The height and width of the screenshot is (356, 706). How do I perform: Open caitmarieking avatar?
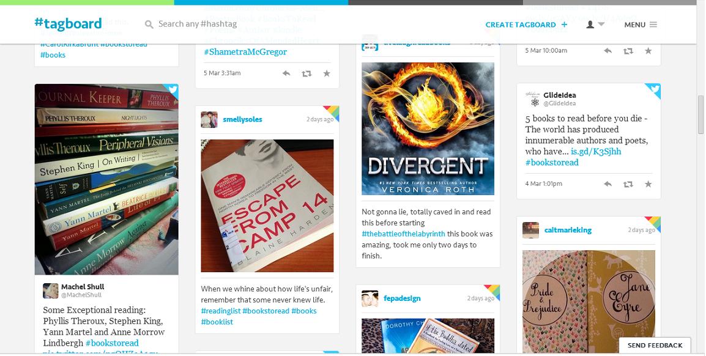(530, 231)
